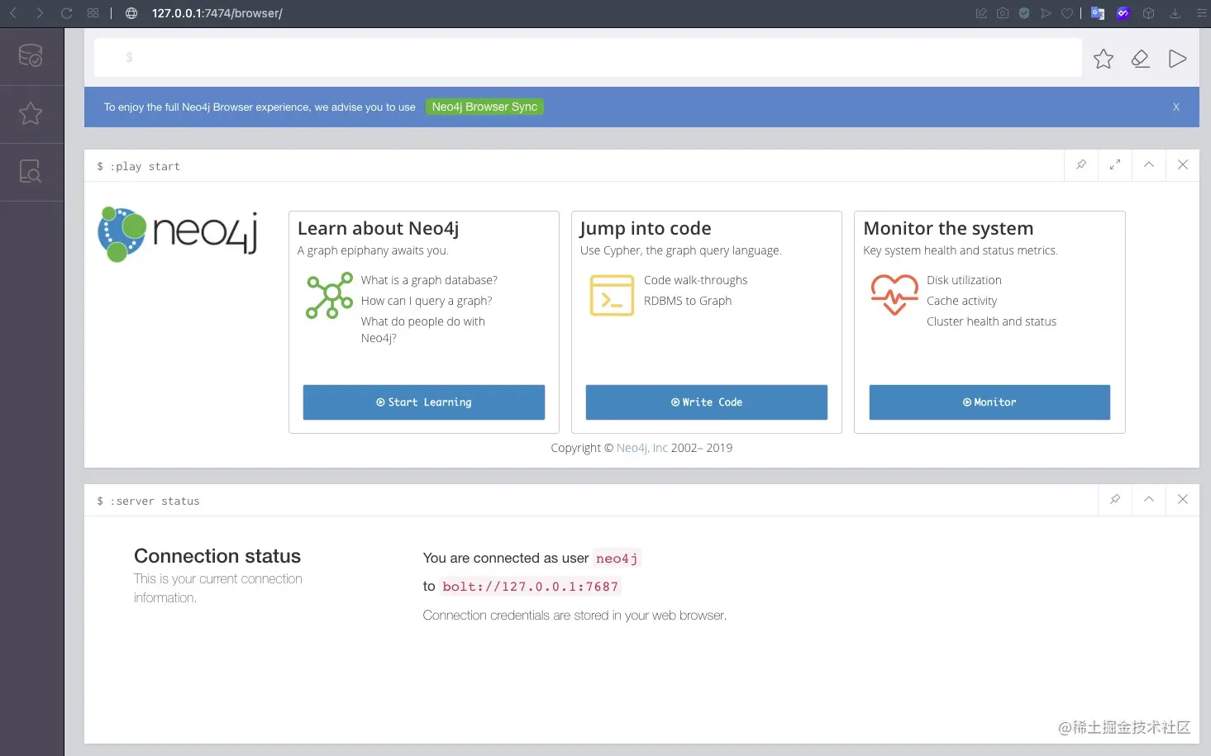Image resolution: width=1211 pixels, height=756 pixels.
Task: Collapse the :play start frame
Action: tap(1149, 164)
